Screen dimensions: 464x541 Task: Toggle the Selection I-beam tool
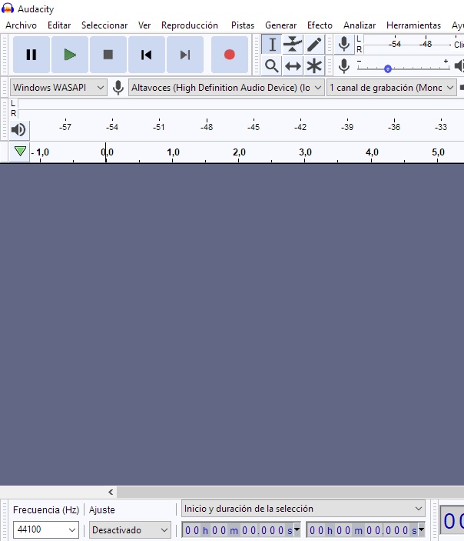(x=271, y=45)
